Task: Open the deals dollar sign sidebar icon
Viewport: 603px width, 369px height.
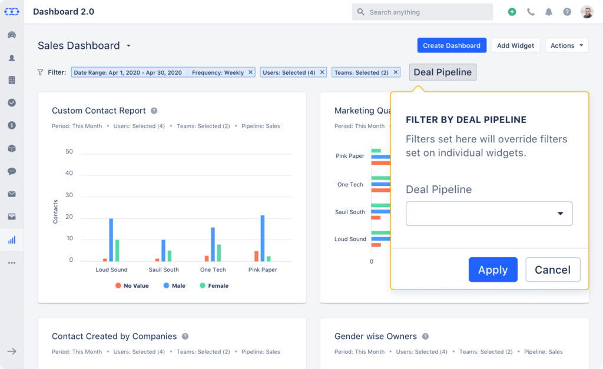Action: (12, 125)
